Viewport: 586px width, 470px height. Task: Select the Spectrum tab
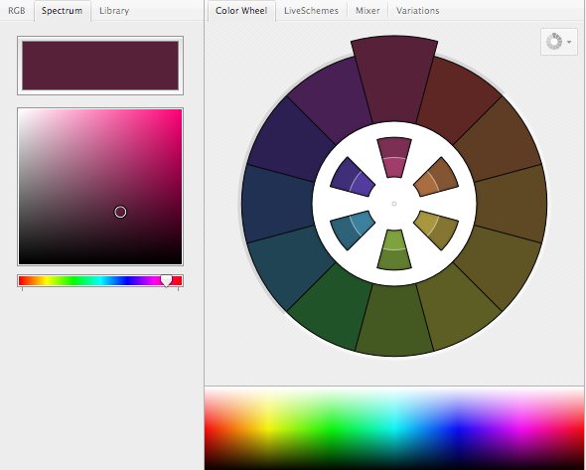[x=62, y=11]
